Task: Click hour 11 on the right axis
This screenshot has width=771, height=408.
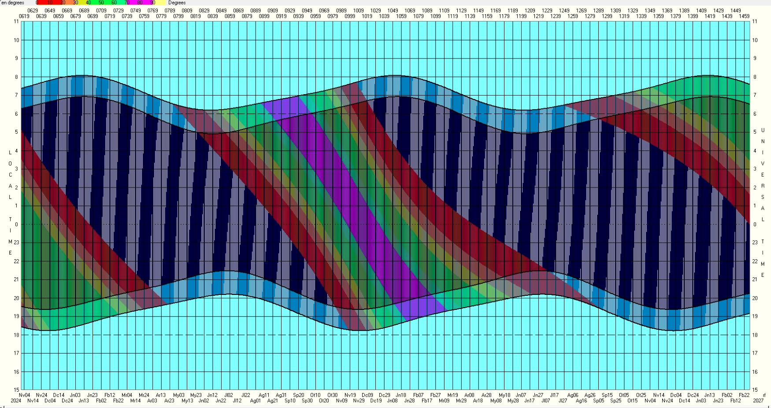Action: [755, 22]
